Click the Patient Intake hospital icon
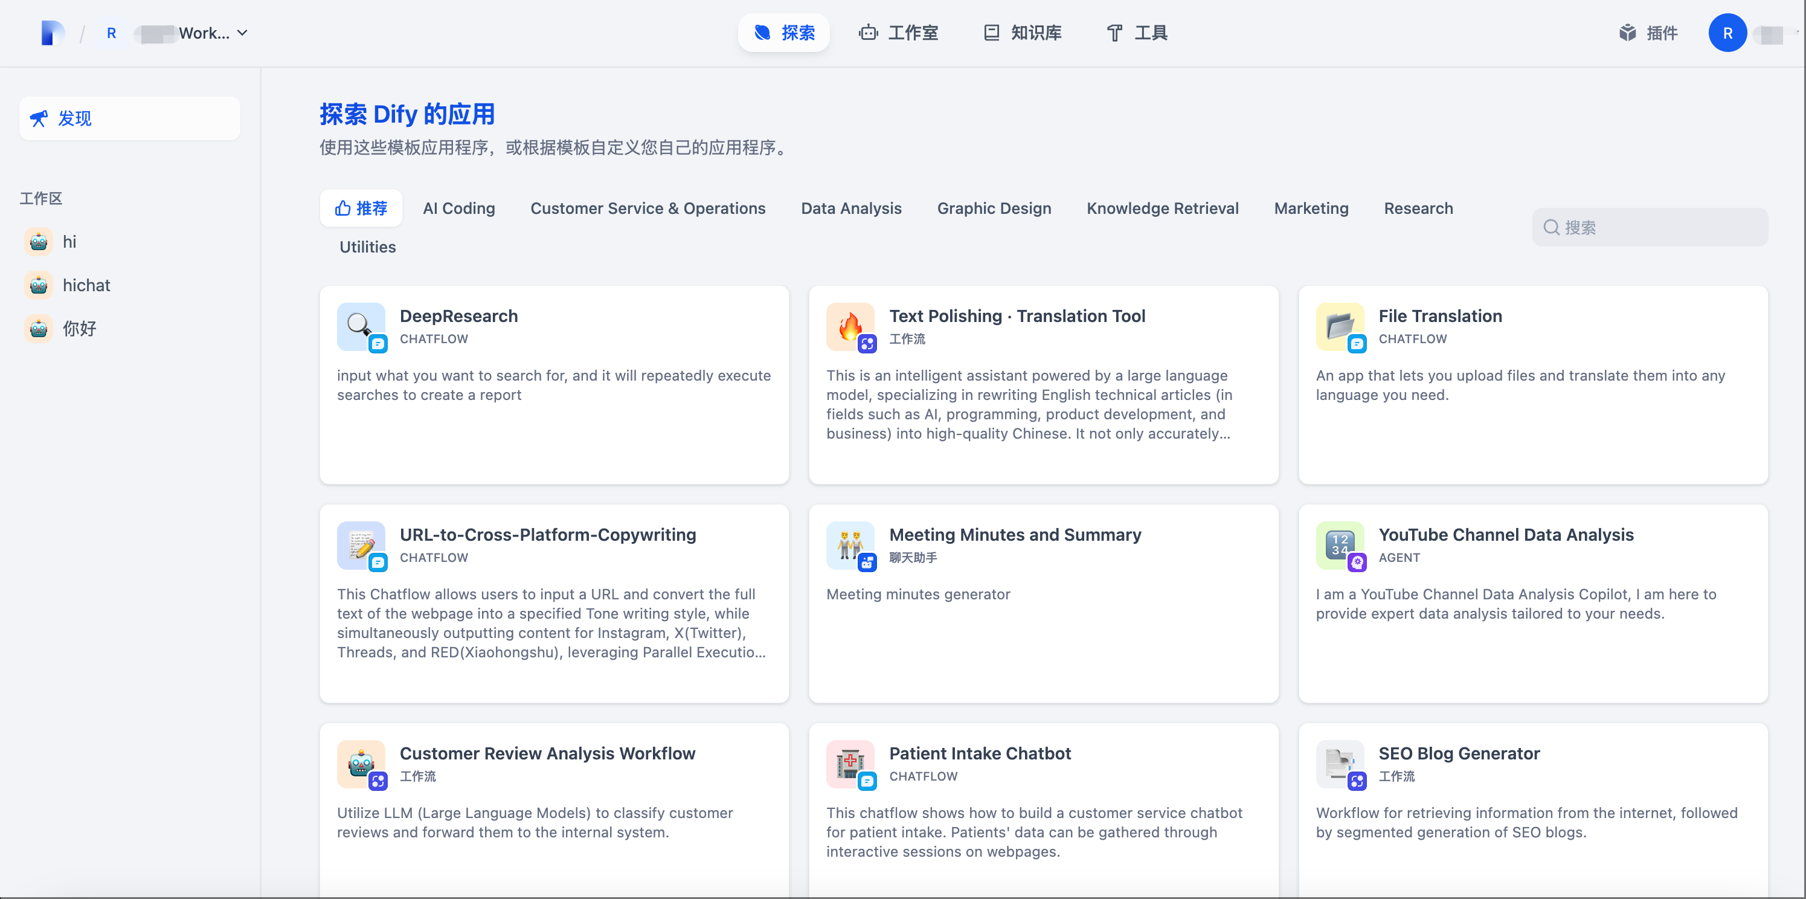1806x899 pixels. (850, 764)
